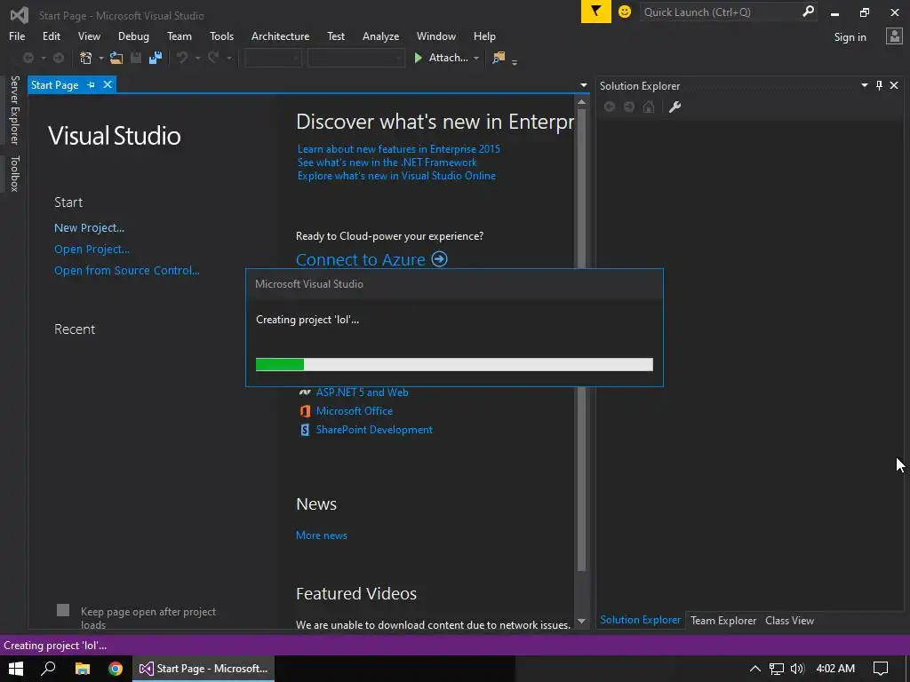Click See what's new in .NET Framework
The image size is (910, 682).
[387, 163]
